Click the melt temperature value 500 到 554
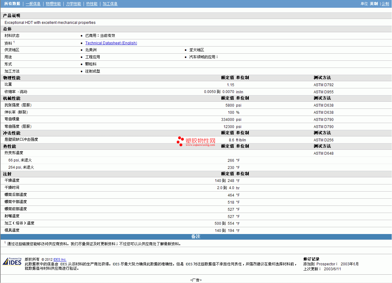 pos(224,223)
